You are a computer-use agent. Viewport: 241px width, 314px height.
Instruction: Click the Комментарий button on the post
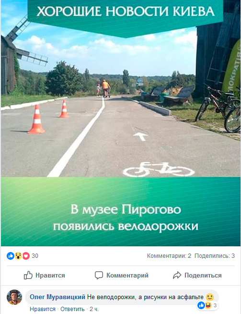(x=122, y=276)
